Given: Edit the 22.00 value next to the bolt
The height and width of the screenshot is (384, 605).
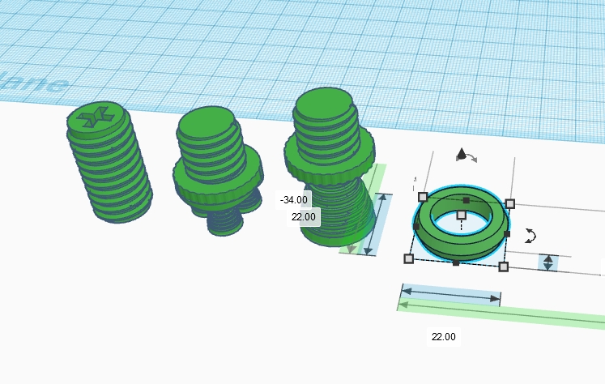Looking at the screenshot, I should [304, 216].
